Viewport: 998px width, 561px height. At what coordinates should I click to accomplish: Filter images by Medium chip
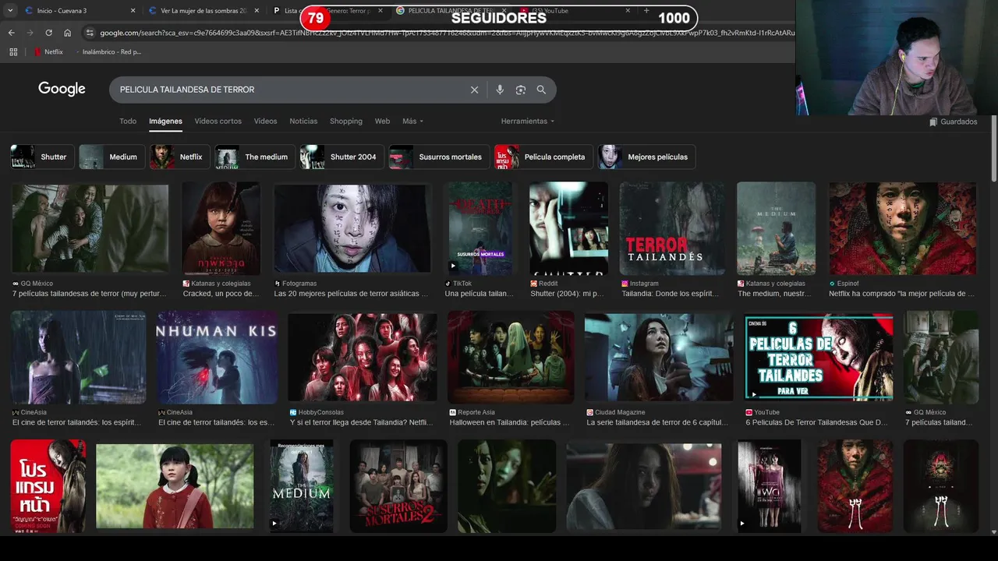pos(111,157)
